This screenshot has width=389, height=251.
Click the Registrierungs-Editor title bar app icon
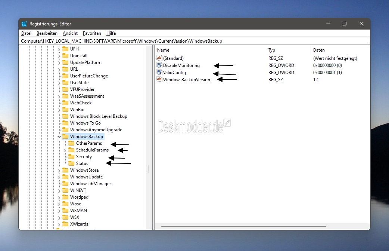point(24,24)
